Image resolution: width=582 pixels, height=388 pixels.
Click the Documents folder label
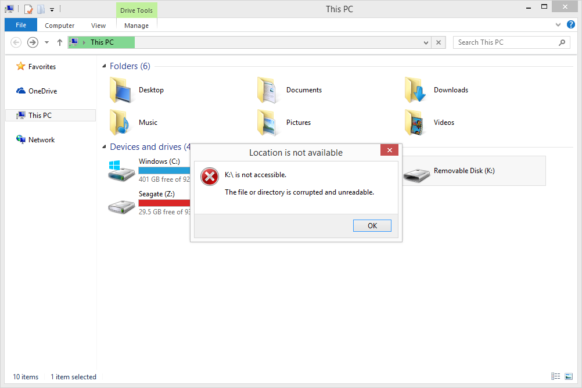pos(304,90)
